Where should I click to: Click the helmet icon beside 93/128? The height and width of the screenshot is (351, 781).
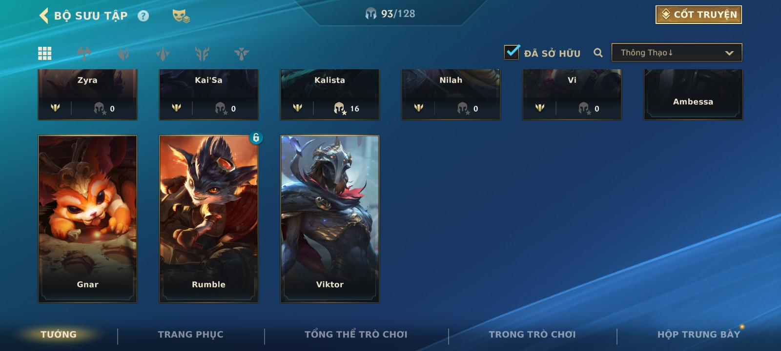(371, 14)
